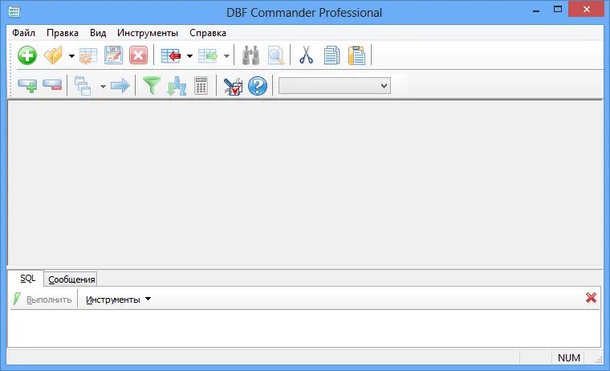
Task: Click the calculator icon
Action: click(201, 86)
